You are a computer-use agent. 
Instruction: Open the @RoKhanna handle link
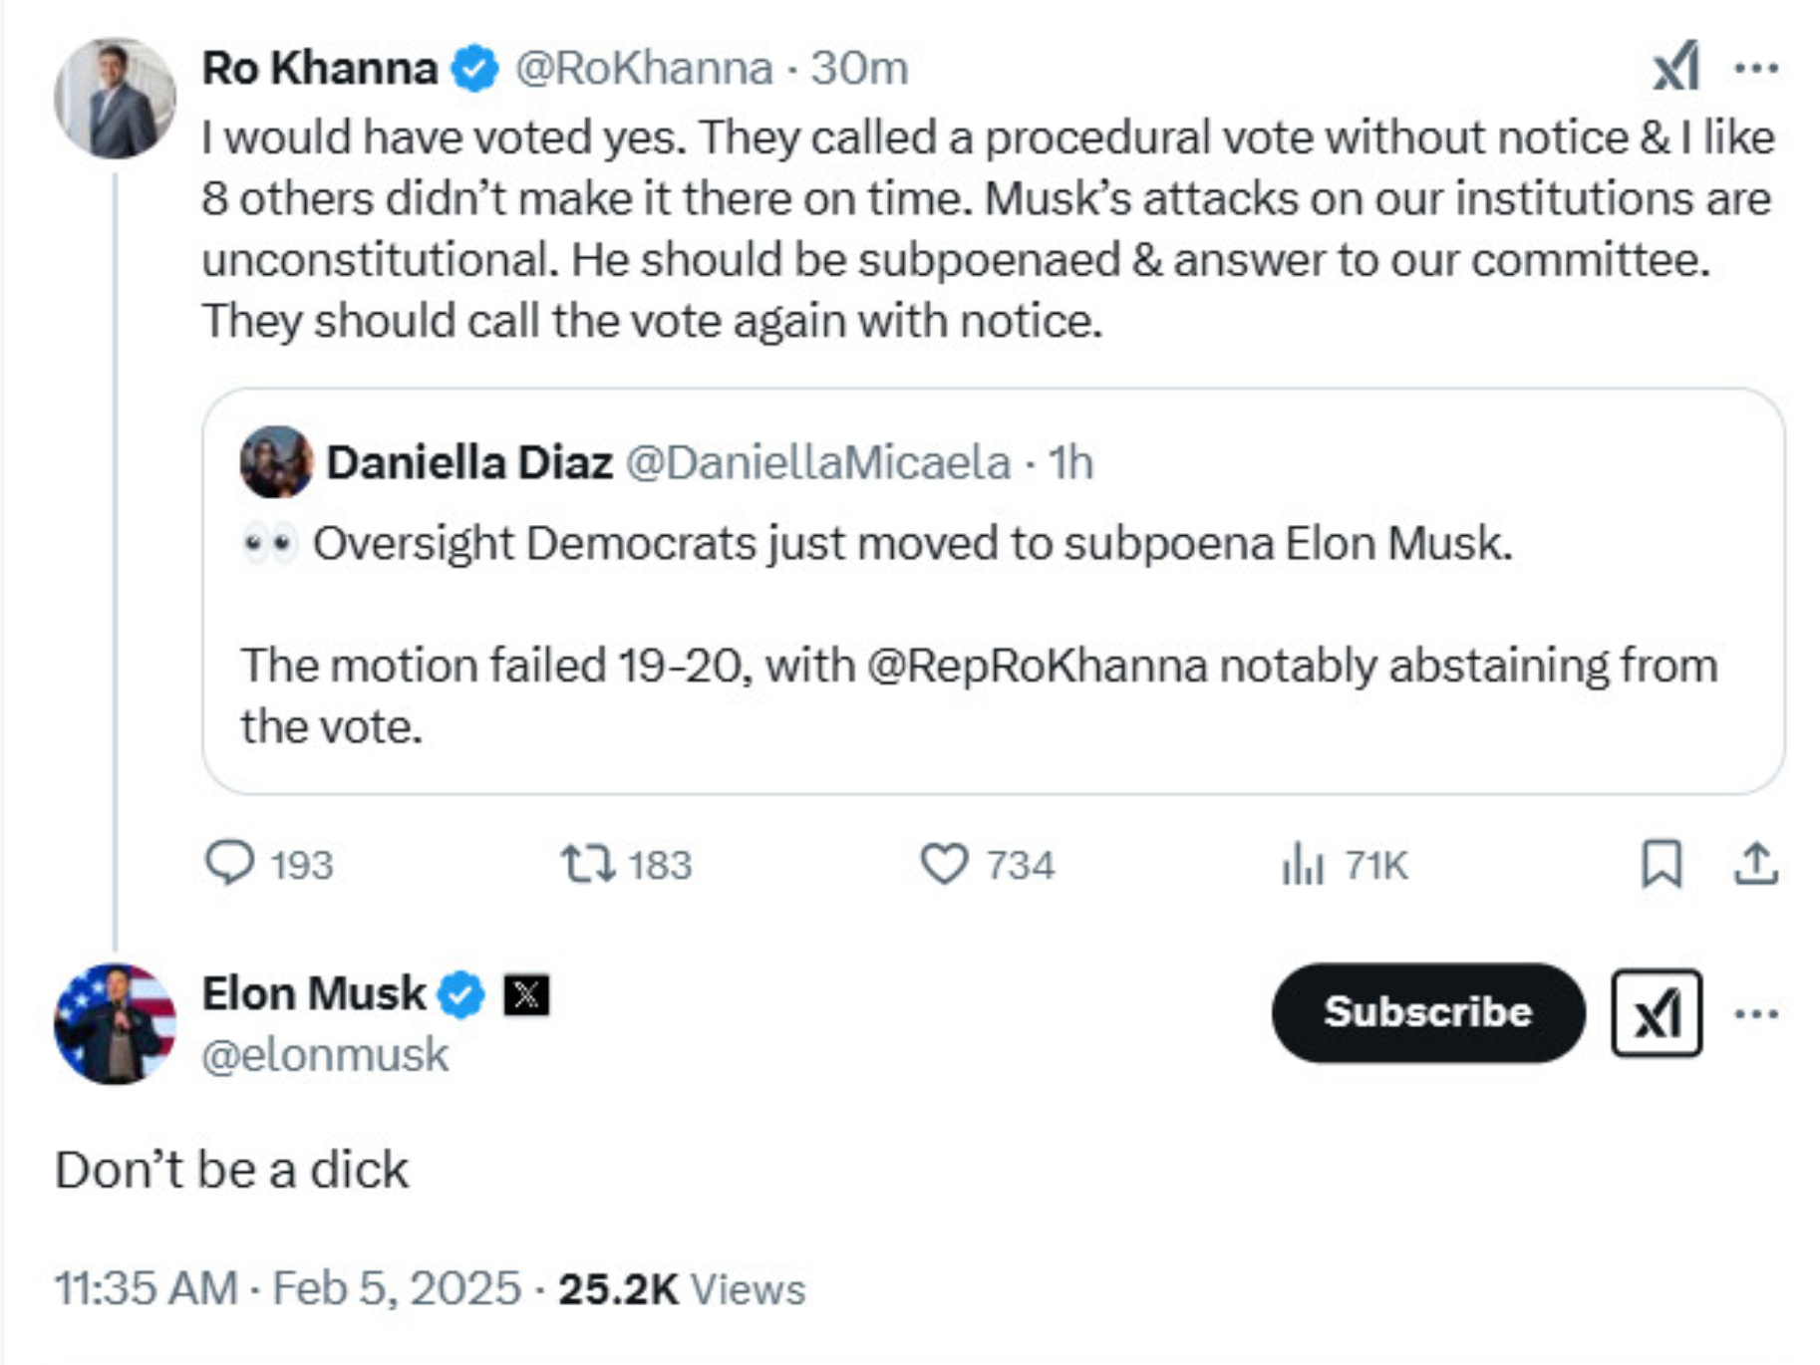644,68
